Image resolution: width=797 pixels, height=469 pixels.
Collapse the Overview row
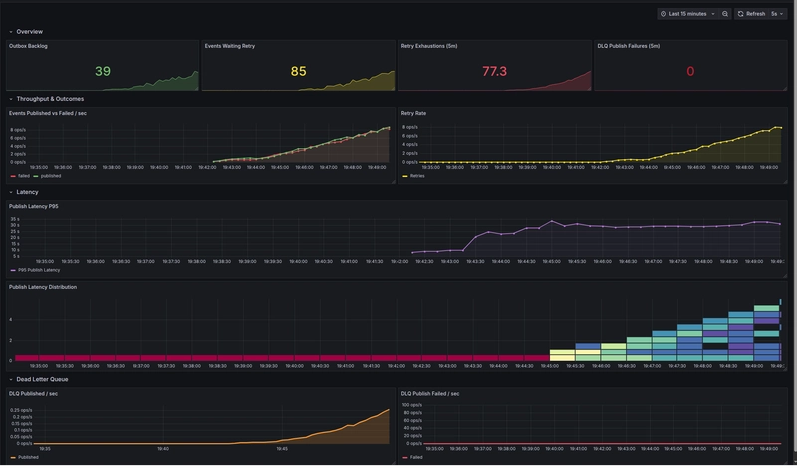[x=10, y=32]
